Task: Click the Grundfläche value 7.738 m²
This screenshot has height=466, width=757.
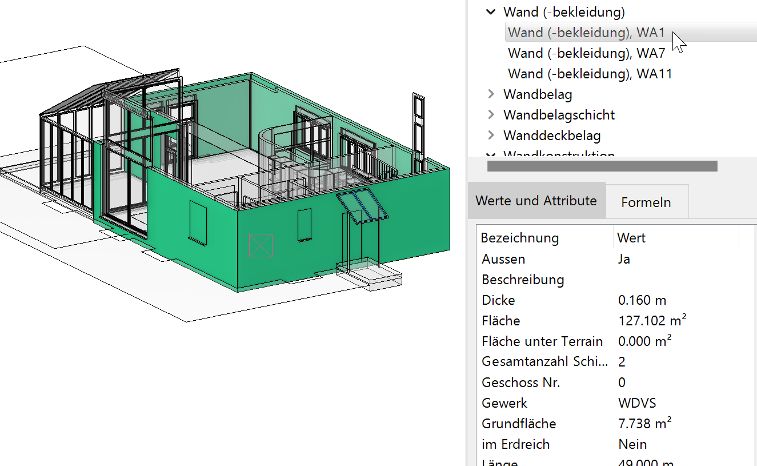Action: (x=644, y=423)
